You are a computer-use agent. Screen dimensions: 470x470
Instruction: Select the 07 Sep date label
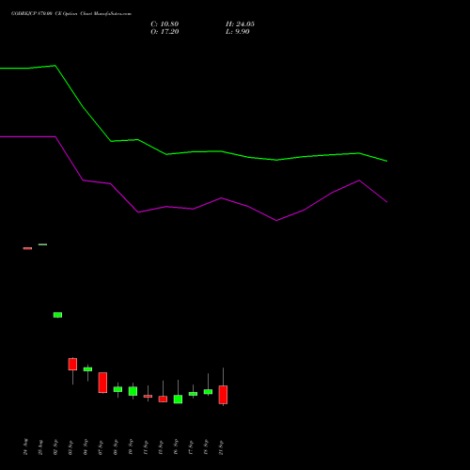pyautogui.click(x=101, y=447)
